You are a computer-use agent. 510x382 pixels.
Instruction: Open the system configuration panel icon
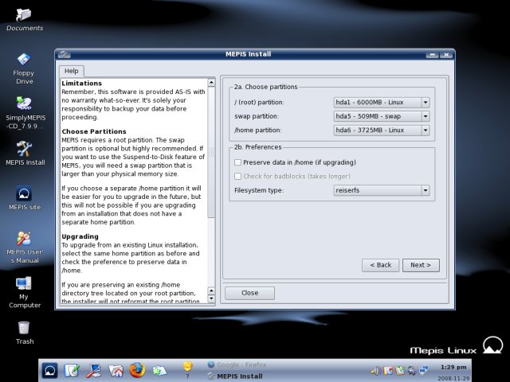[94, 370]
